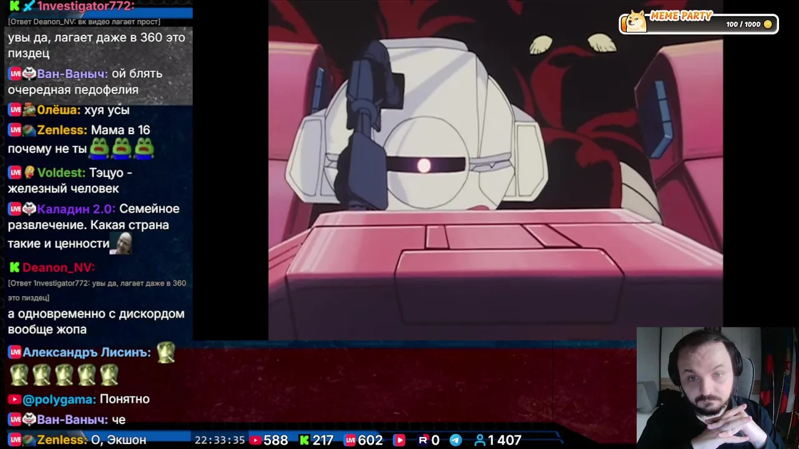Click the Telegram paper plane icon

click(x=456, y=440)
